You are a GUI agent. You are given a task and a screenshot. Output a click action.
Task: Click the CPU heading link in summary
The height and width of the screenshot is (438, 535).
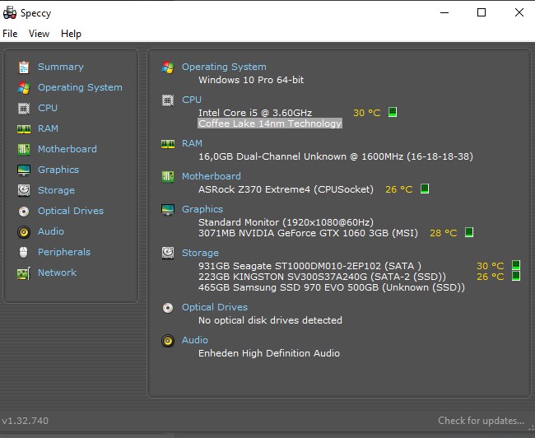pos(192,100)
